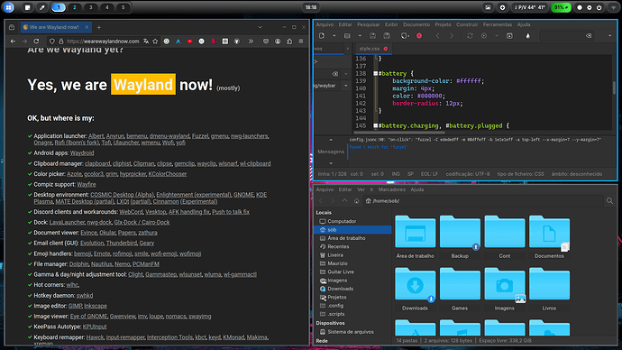Open the Ferramentas menu in Geany
Screen dimensions: 622x350
497,24
